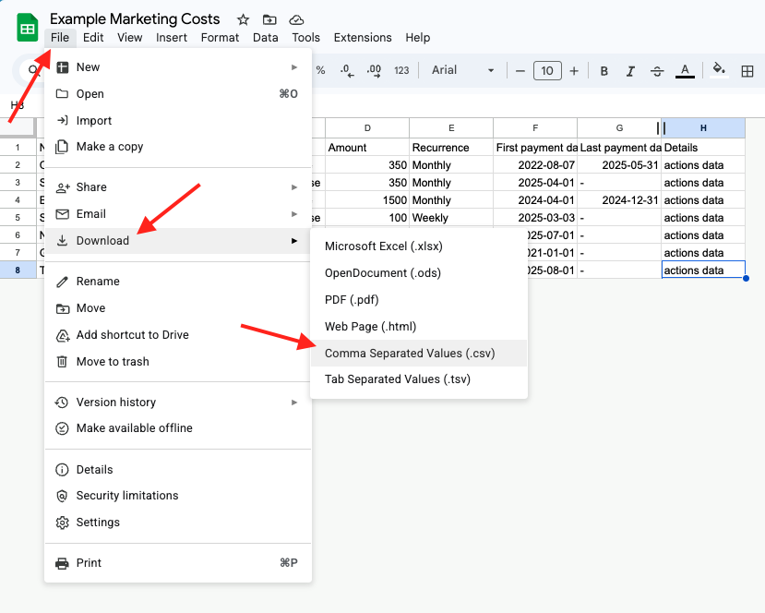Viewport: 765px width, 613px height.
Task: Open the Arial font dropdown
Action: pos(463,71)
